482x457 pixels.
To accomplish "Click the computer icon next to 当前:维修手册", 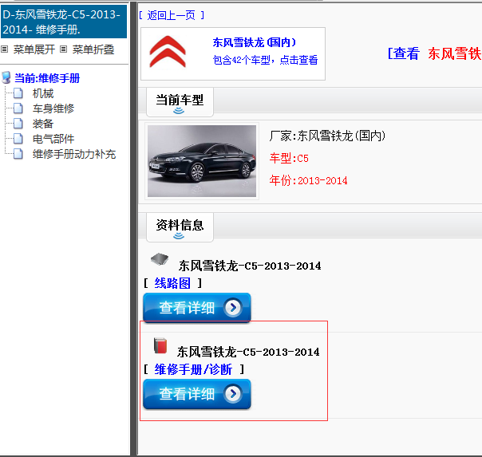I will 6,77.
